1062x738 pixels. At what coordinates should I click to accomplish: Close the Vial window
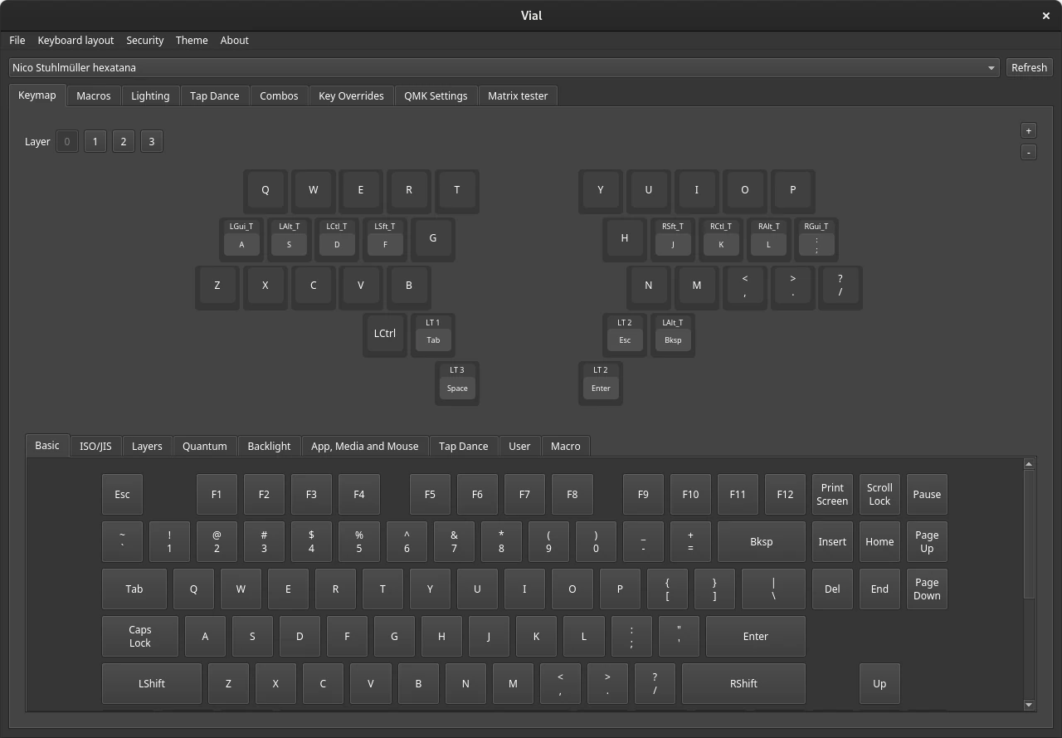[x=1045, y=16]
